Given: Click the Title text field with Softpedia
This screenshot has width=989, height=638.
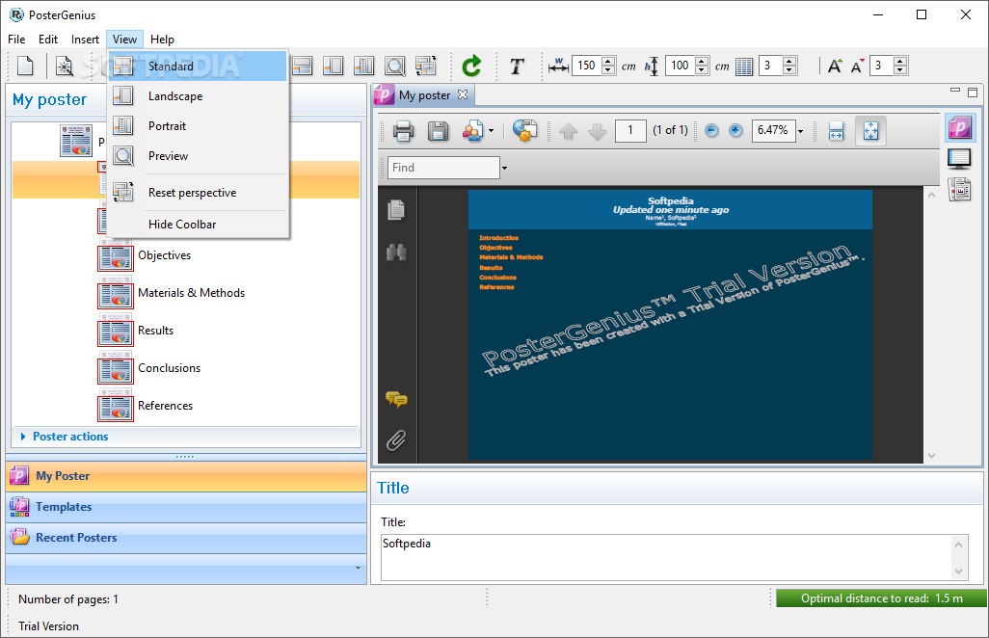Looking at the screenshot, I should tap(666, 557).
